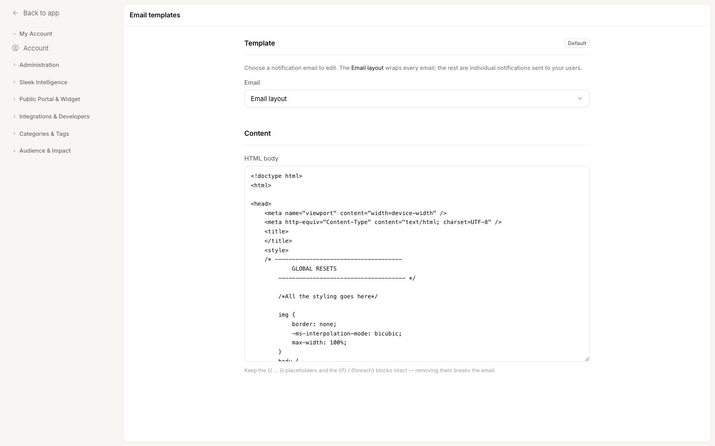Click the back arrow icon
The height and width of the screenshot is (446, 715).
tap(15, 13)
